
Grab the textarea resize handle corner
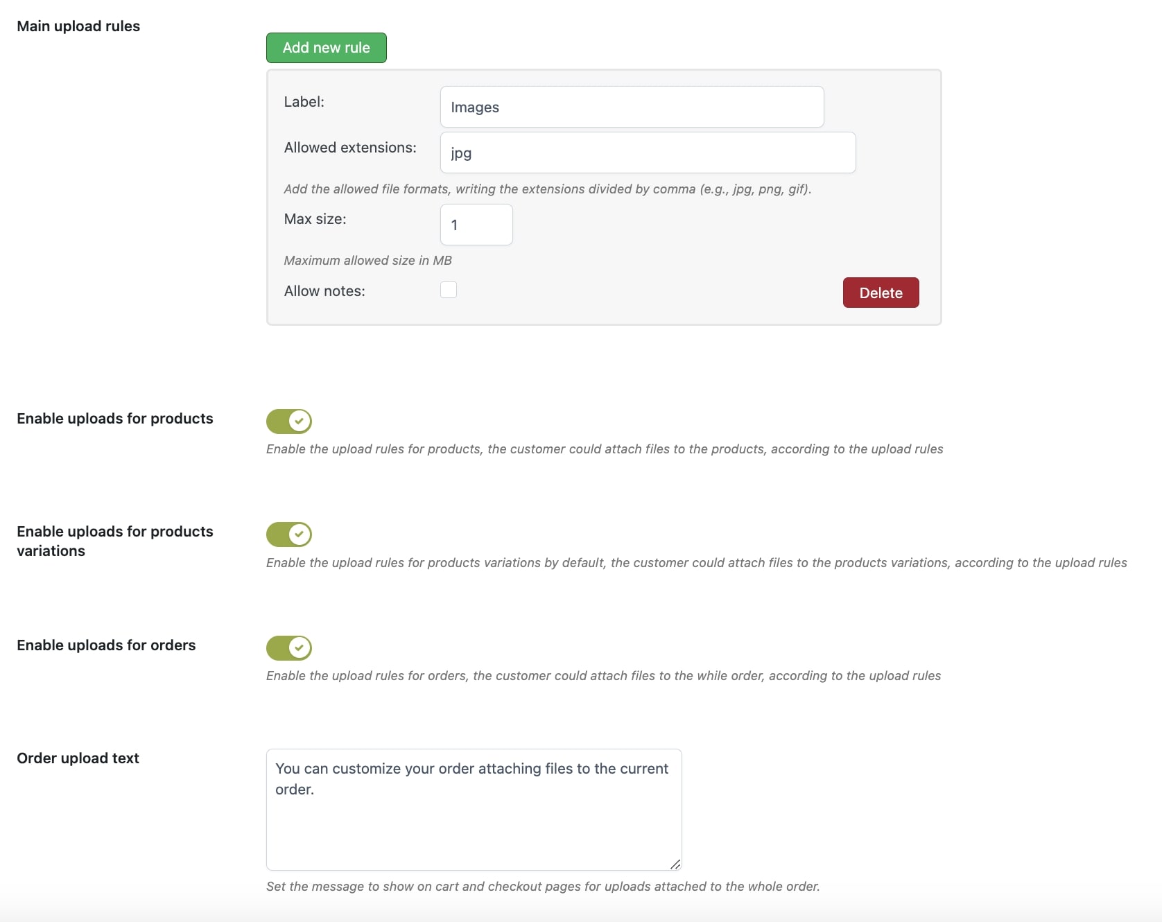(x=675, y=864)
